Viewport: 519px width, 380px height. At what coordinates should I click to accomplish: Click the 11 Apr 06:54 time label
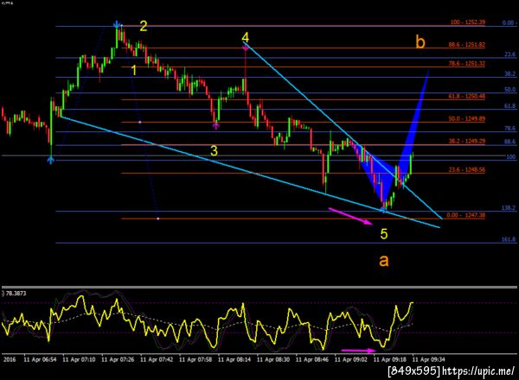click(x=40, y=359)
